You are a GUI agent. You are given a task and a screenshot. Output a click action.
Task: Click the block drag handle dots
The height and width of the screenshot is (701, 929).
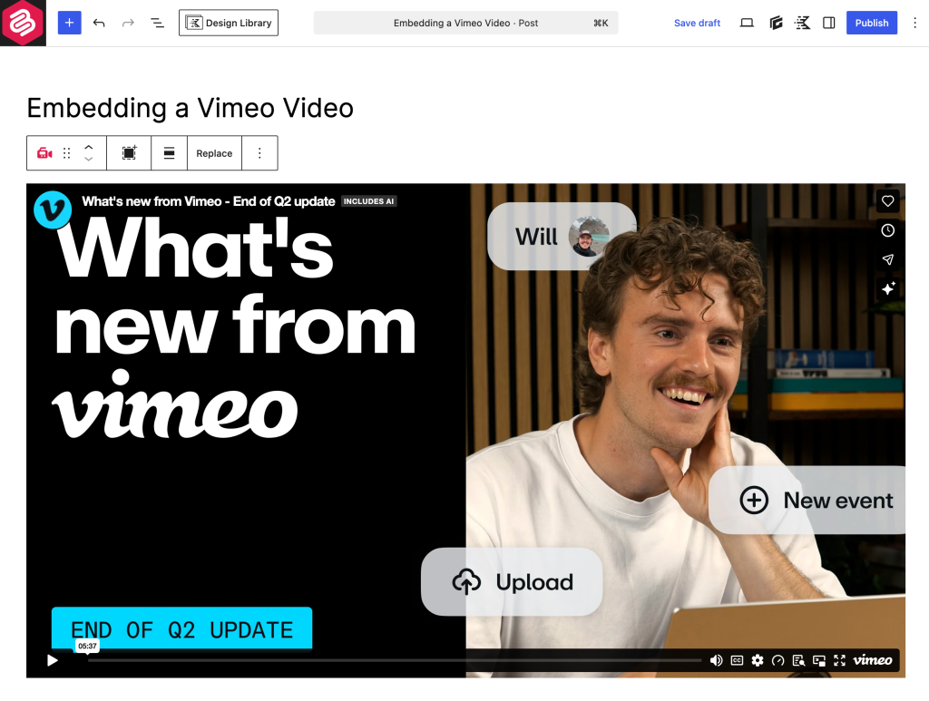[x=67, y=153]
